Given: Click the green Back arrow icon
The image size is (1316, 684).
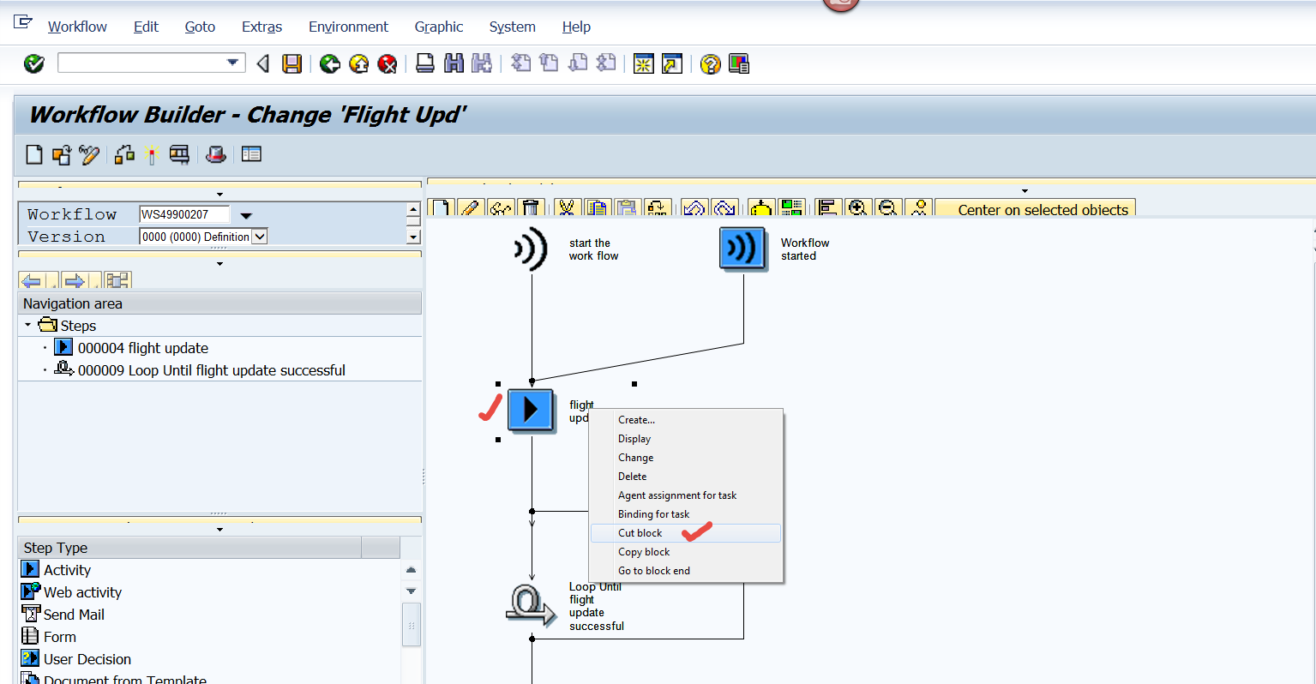Looking at the screenshot, I should tap(330, 63).
